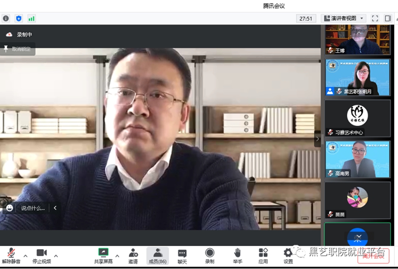Viewport: 398px width, 269px height.
Task: Expand the video options arrow beside camera
Action: coord(56,256)
